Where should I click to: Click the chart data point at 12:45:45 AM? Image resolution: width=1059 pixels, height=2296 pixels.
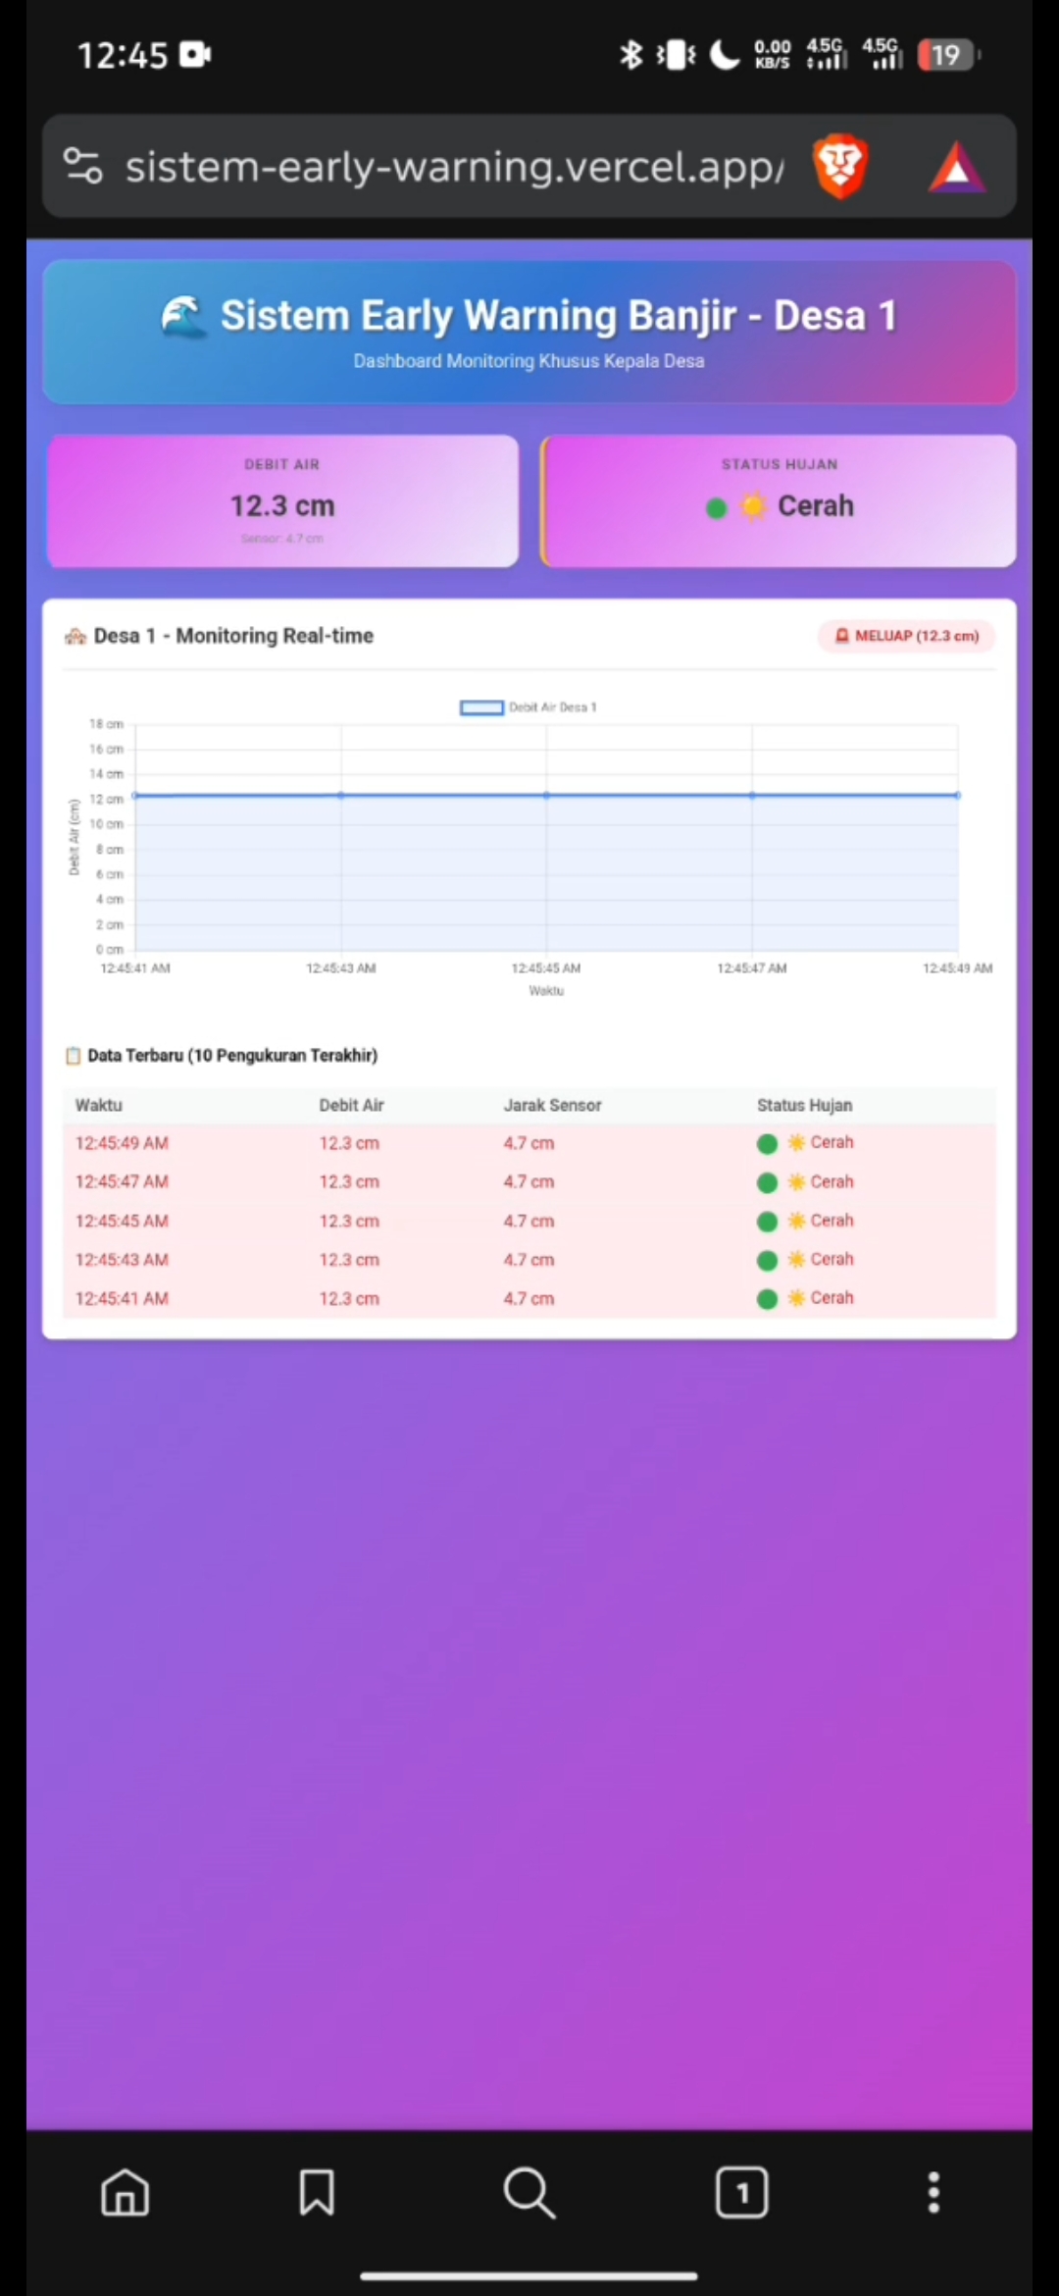[546, 795]
